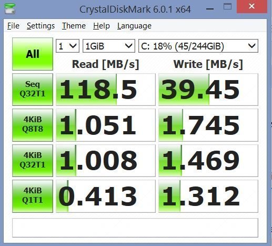Screen dimensions: 272x246
Task: Open the Theme menu
Action: point(74,26)
